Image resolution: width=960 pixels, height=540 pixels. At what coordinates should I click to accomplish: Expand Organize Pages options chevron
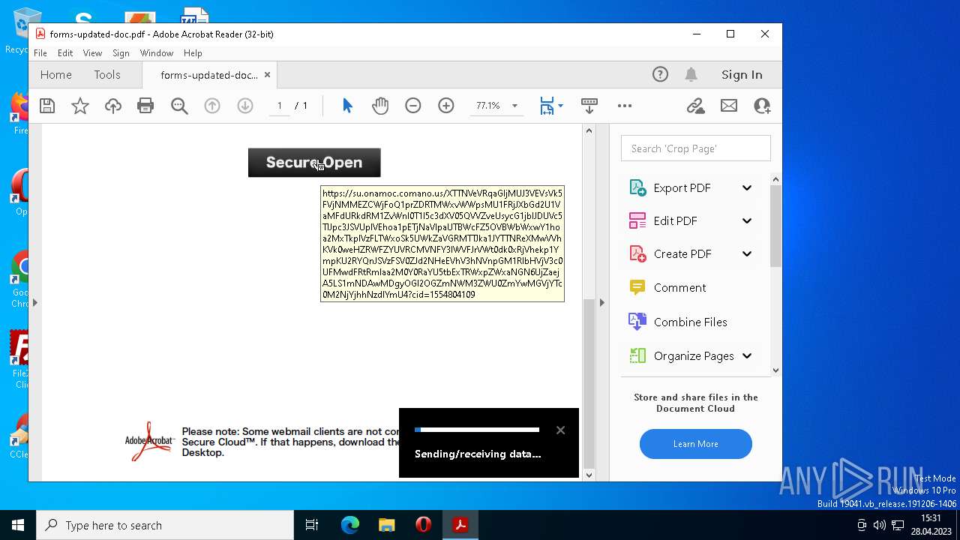[747, 356]
